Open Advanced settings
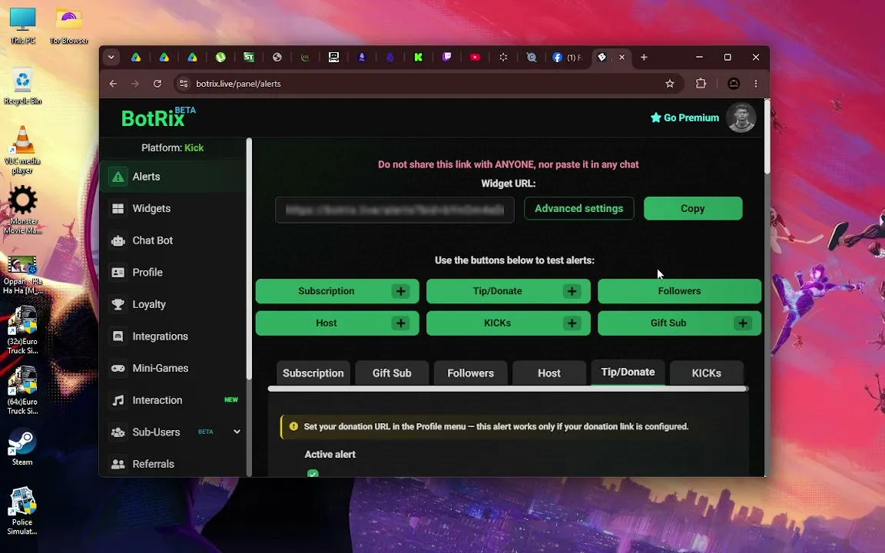This screenshot has width=885, height=553. coord(578,209)
